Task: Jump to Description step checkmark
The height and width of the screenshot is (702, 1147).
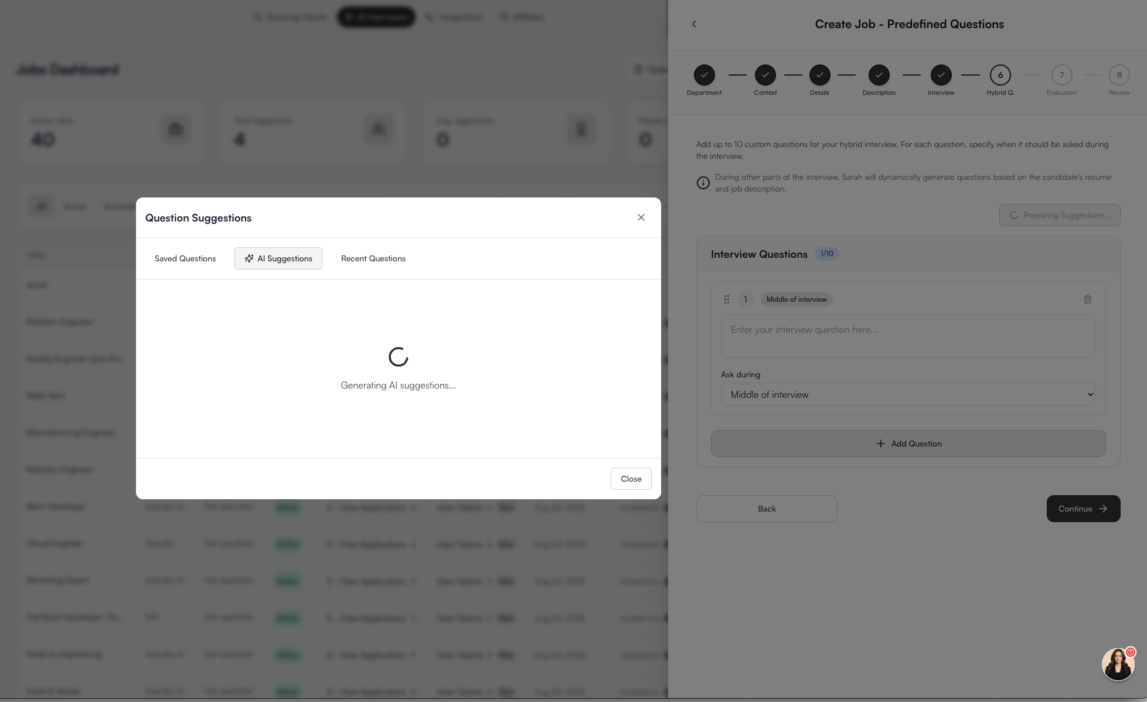Action: 879,75
